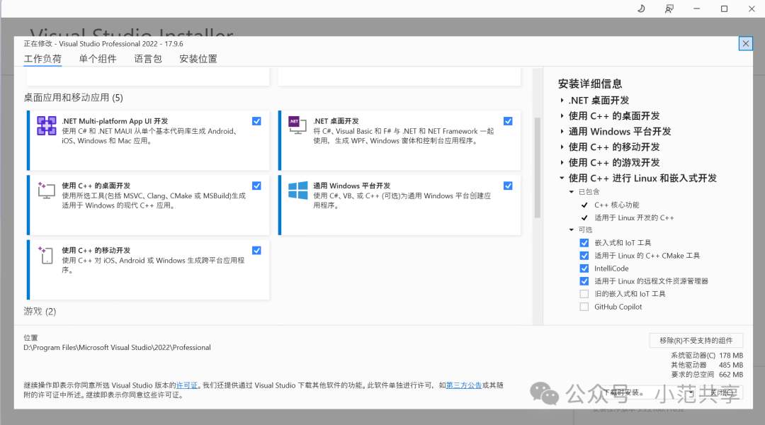Image resolution: width=765 pixels, height=425 pixels.
Task: Click the workloads list scrollbar thumb
Action: click(538, 167)
